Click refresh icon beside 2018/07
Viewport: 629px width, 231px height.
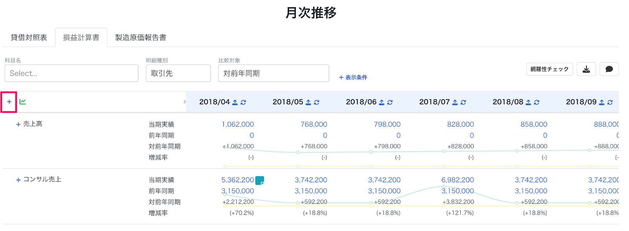tap(463, 102)
